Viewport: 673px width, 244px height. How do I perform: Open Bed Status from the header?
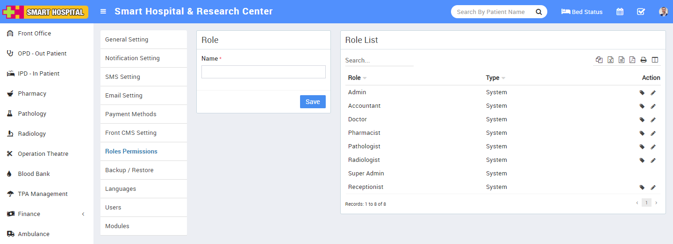582,12
